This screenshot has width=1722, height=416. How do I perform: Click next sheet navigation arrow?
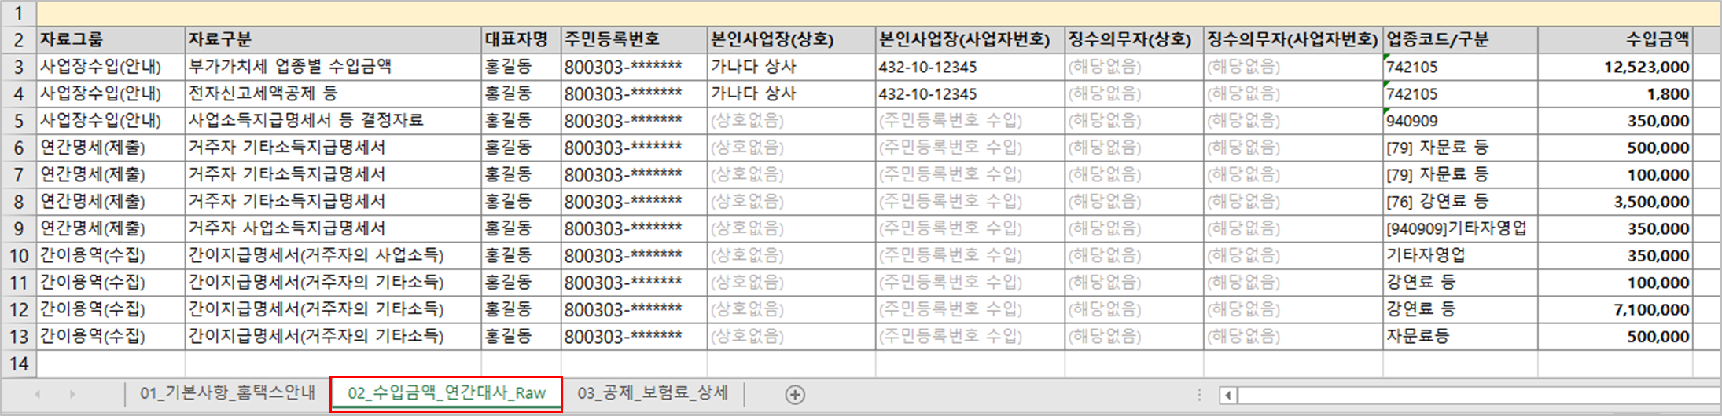(72, 394)
